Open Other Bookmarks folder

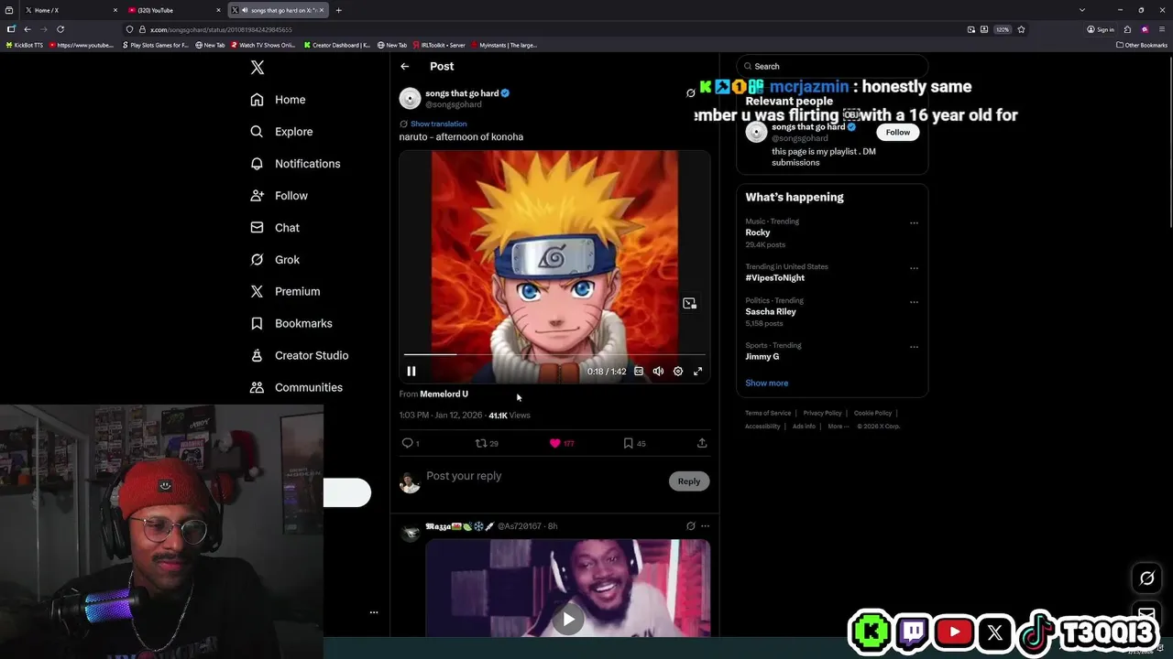tap(1142, 45)
